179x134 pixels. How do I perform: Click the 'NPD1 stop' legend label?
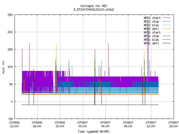[151, 36]
